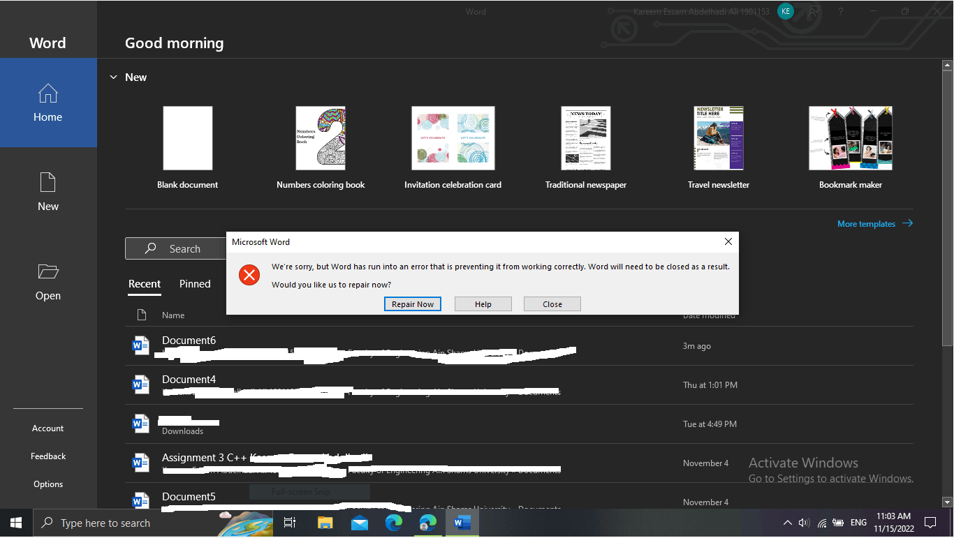
Task: Dismiss the Microsoft Word dialog with X
Action: pyautogui.click(x=728, y=241)
